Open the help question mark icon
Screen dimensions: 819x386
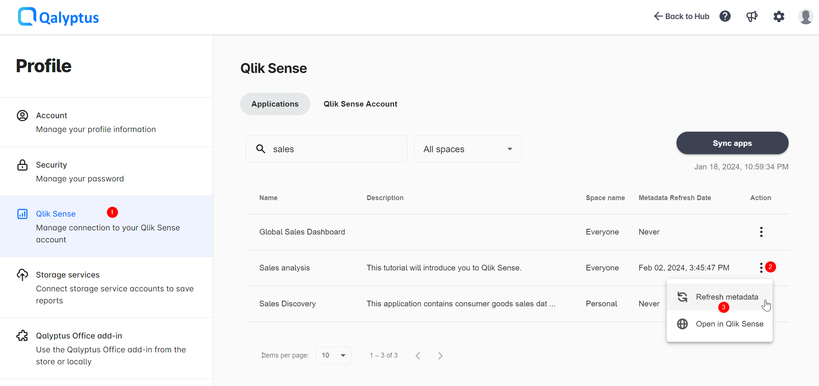[725, 16]
